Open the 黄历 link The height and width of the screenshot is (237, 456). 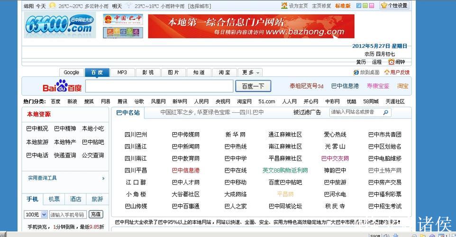(x=361, y=62)
